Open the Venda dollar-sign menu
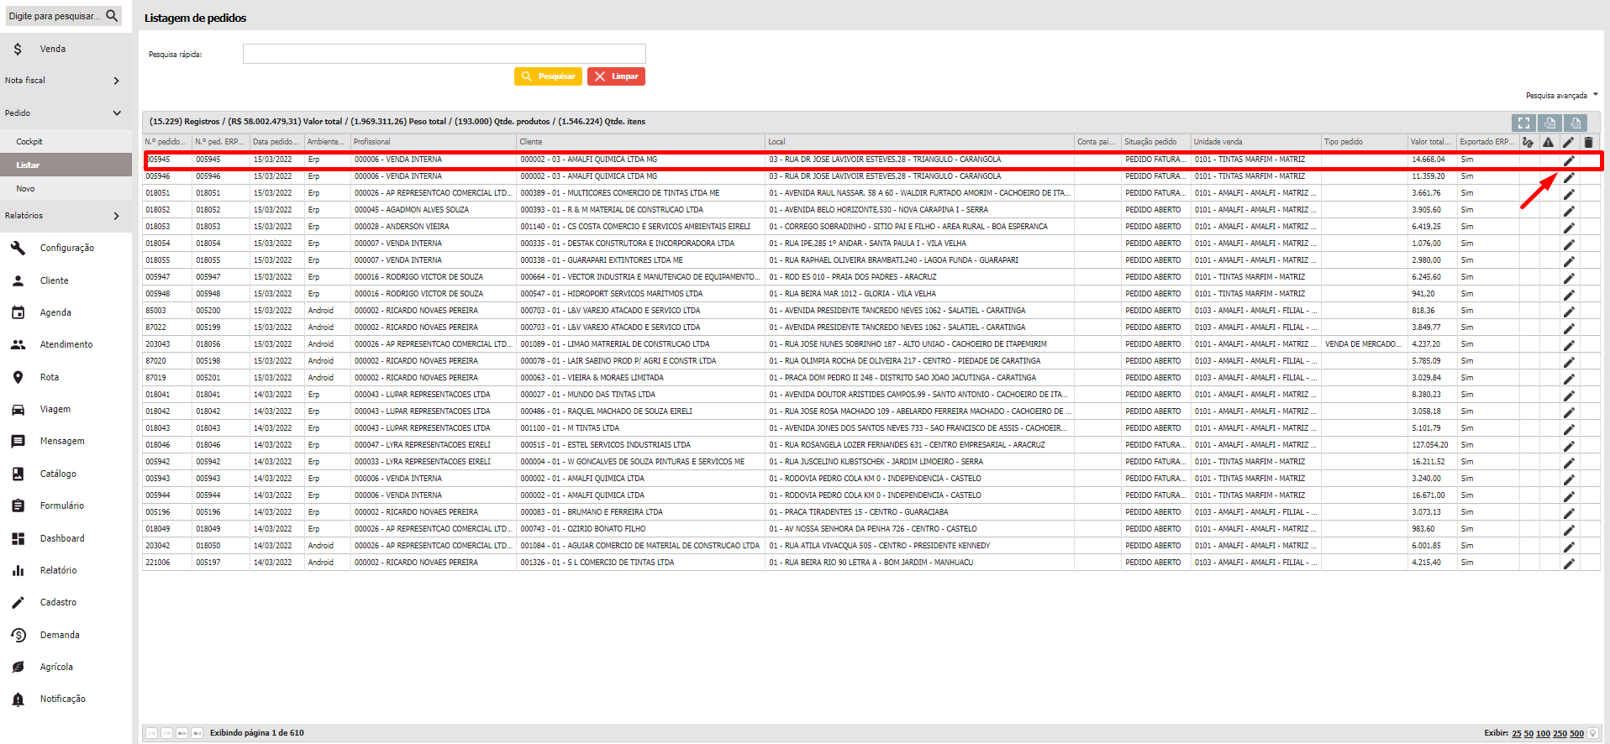The image size is (1610, 744). tap(18, 49)
